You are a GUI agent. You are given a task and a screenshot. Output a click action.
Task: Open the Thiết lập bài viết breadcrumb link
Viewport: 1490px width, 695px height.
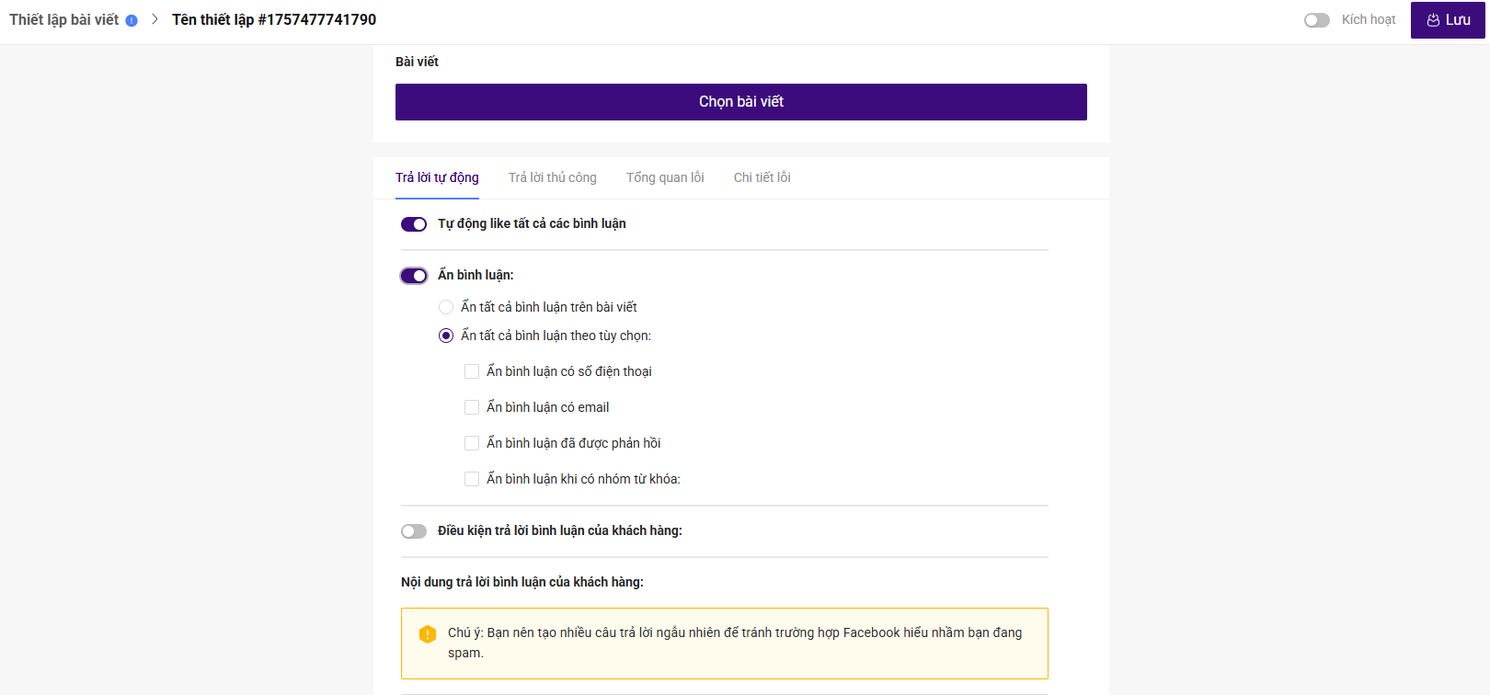(x=64, y=20)
